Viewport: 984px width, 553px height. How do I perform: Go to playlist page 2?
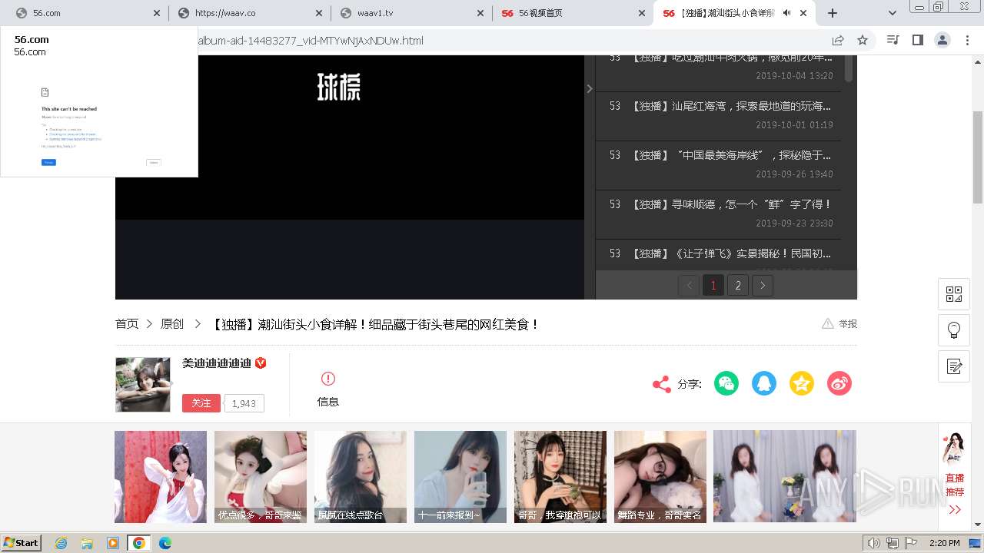tap(738, 286)
